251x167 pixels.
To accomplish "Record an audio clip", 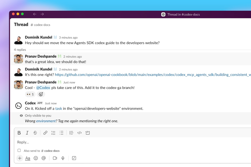I will (x=63, y=158).
